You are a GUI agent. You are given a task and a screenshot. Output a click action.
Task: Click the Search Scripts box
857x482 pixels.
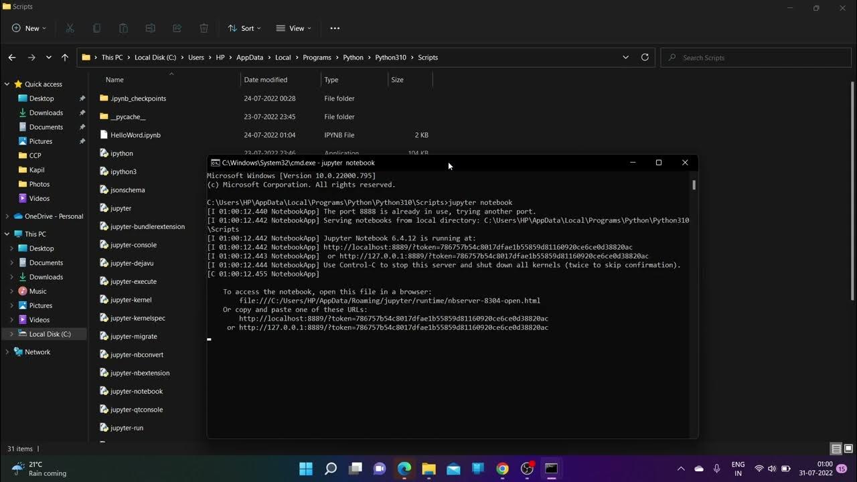point(756,58)
